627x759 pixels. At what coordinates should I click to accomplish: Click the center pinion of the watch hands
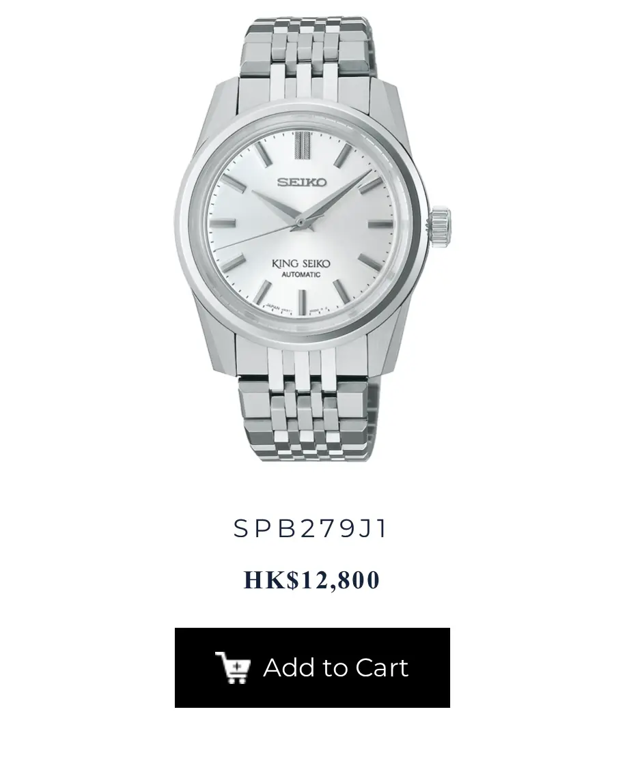point(301,223)
